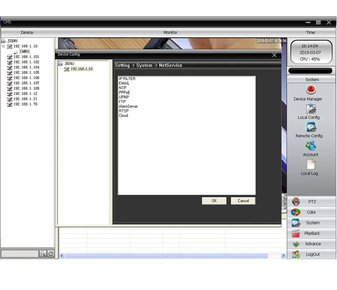Open Remote Config icon
Image resolution: width=337 pixels, height=290 pixels.
[311, 127]
